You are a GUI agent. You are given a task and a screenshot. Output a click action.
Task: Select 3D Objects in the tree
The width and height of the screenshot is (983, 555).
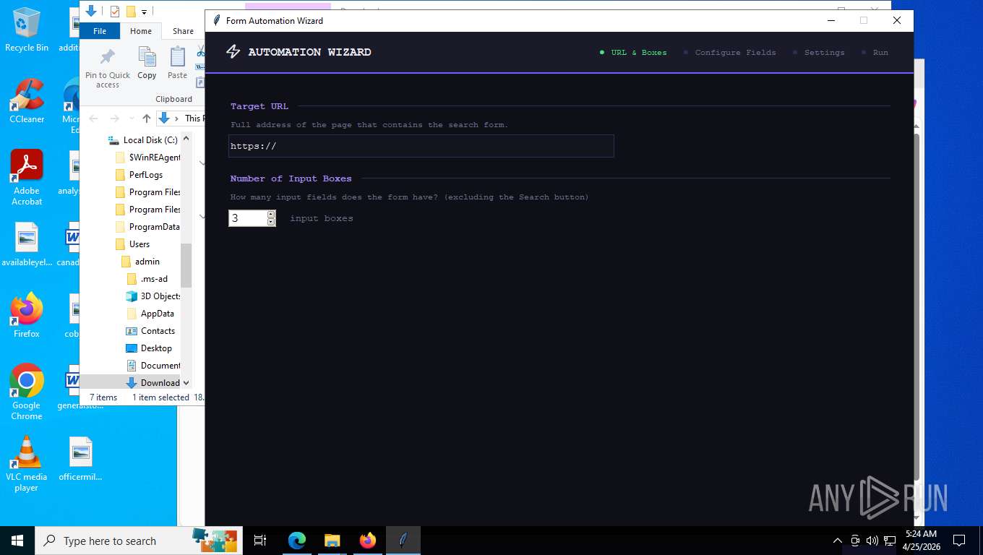(153, 296)
